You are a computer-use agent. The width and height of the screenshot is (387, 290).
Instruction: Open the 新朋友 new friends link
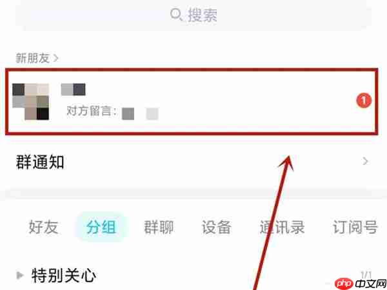[33, 58]
